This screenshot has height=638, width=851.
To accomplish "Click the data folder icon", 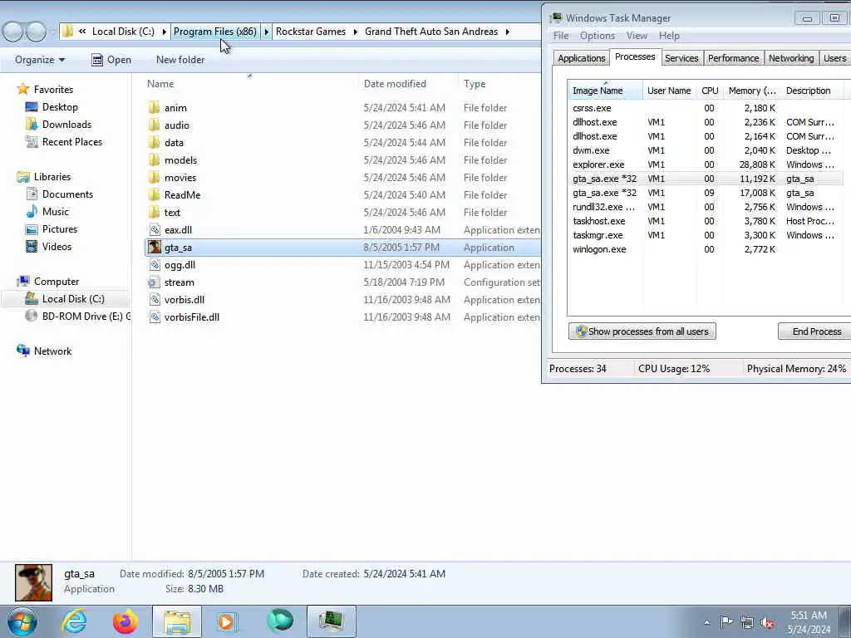I will click(x=155, y=142).
